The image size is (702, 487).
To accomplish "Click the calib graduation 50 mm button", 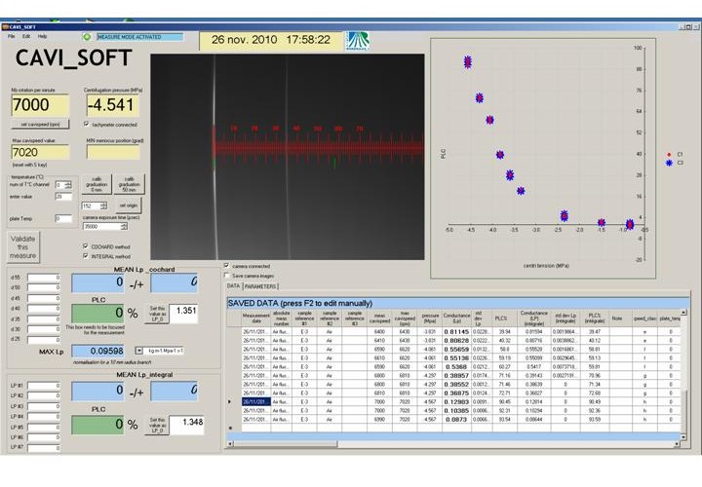I will pyautogui.click(x=130, y=184).
